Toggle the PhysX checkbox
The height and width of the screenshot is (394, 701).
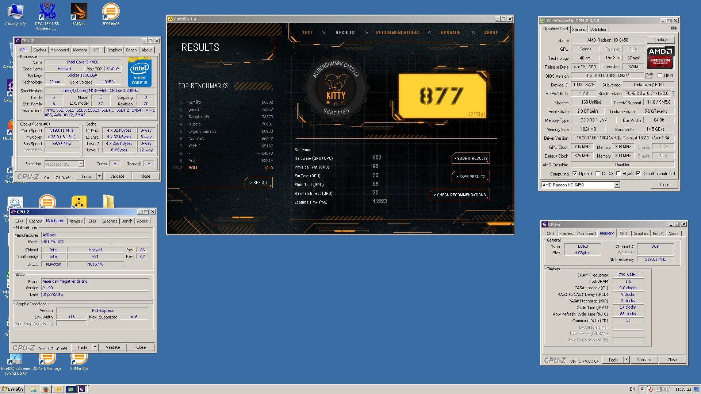click(x=618, y=174)
